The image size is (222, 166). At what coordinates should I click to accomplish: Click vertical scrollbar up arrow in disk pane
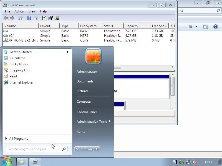[173, 74]
